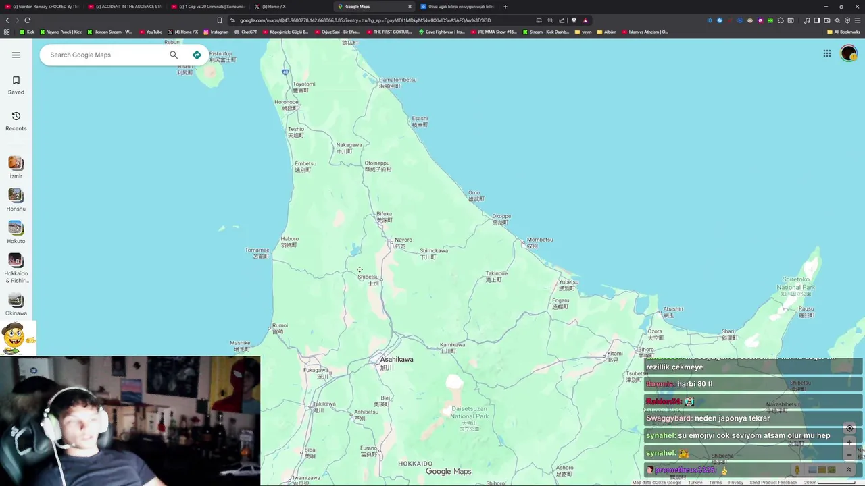Open the Okinawa recent place thumbnail
The width and height of the screenshot is (865, 486).
pos(16,300)
